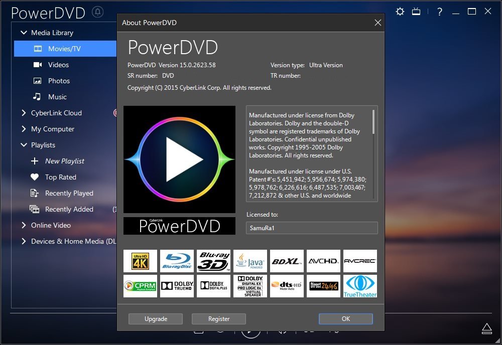Click the Recently Played list icon
Image resolution: width=502 pixels, height=345 pixels.
point(34,193)
